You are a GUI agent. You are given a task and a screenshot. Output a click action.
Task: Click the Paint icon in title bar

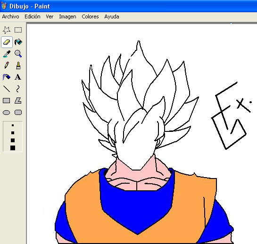pyautogui.click(x=4, y=6)
